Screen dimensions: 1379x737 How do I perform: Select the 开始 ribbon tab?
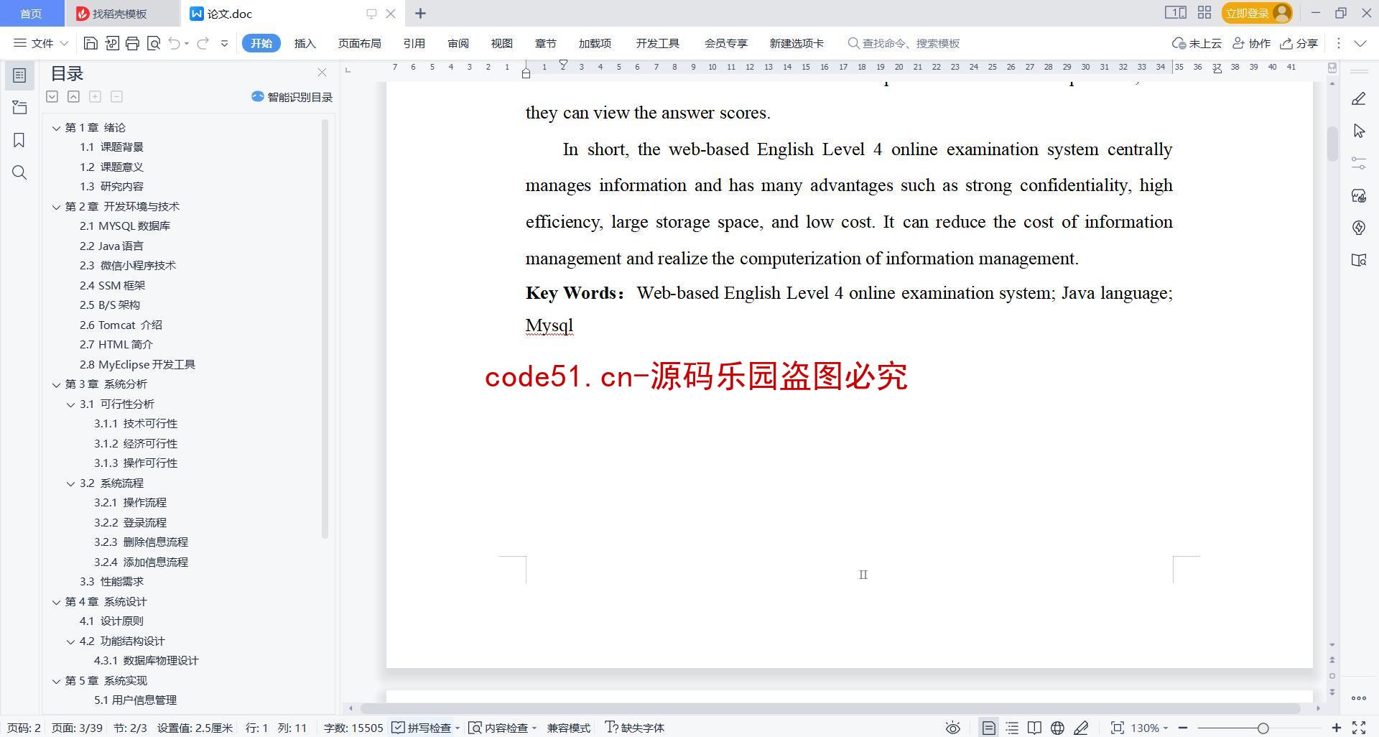[x=261, y=43]
